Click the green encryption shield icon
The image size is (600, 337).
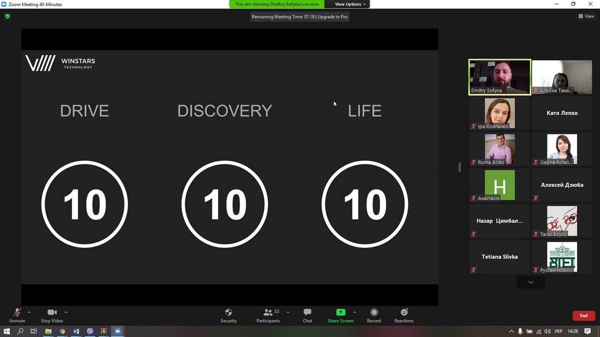(7, 16)
